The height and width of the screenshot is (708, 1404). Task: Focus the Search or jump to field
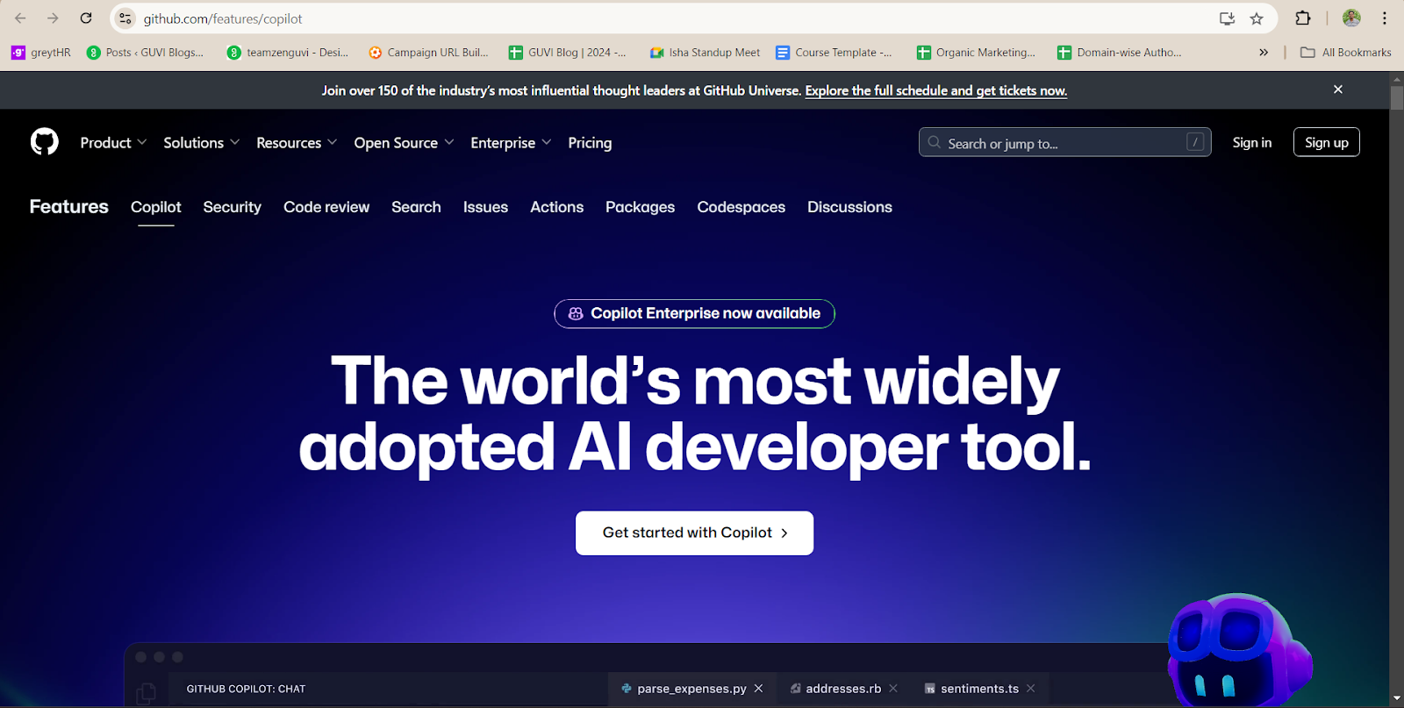click(x=1064, y=142)
